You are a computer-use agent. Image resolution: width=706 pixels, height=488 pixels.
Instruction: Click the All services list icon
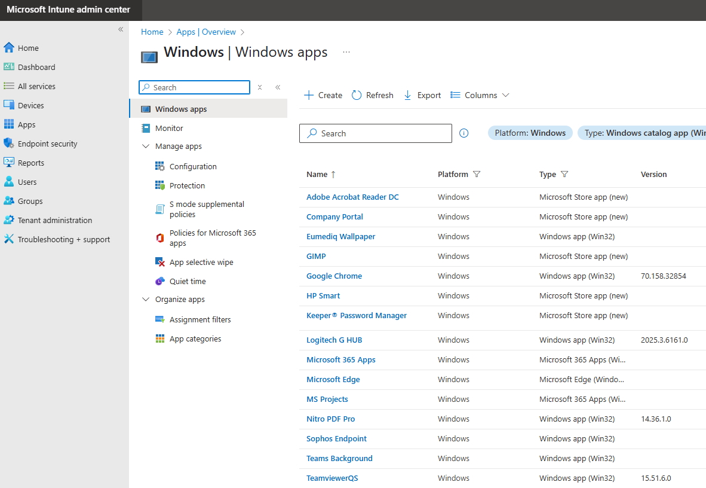(x=8, y=86)
